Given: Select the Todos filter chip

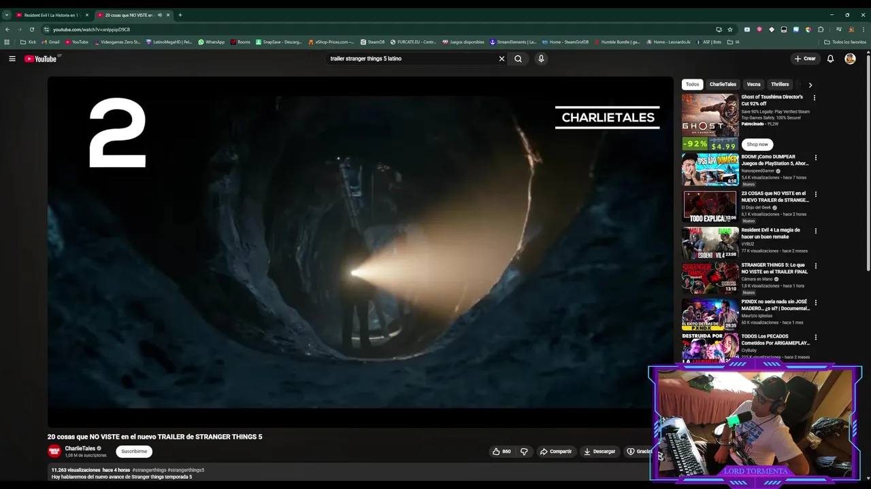Looking at the screenshot, I should [692, 85].
